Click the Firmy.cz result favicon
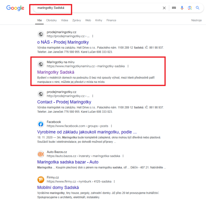This screenshot has width=206, height=203. [x=41, y=180]
